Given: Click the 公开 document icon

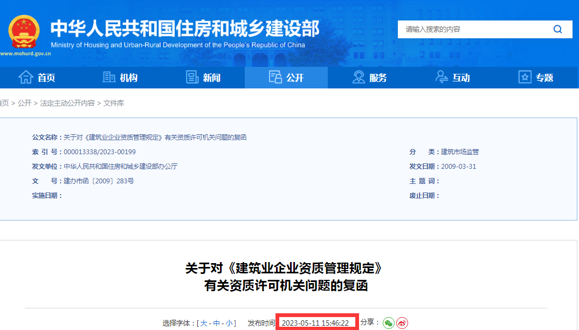Looking at the screenshot, I should coord(277,77).
